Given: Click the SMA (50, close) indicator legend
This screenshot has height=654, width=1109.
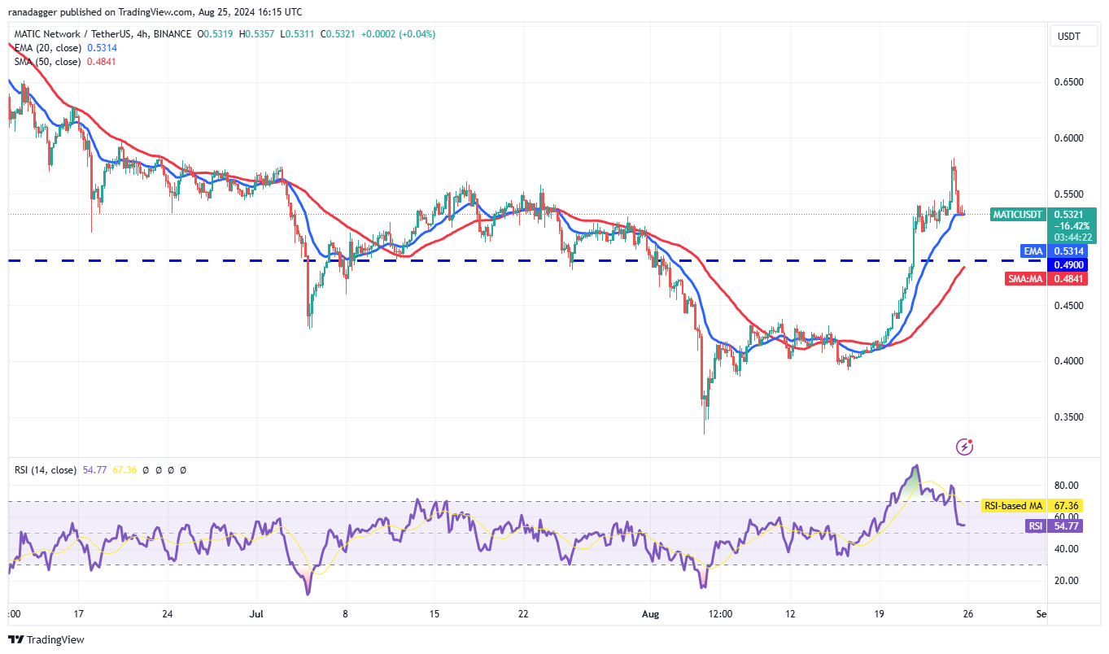Looking at the screenshot, I should click(x=46, y=61).
